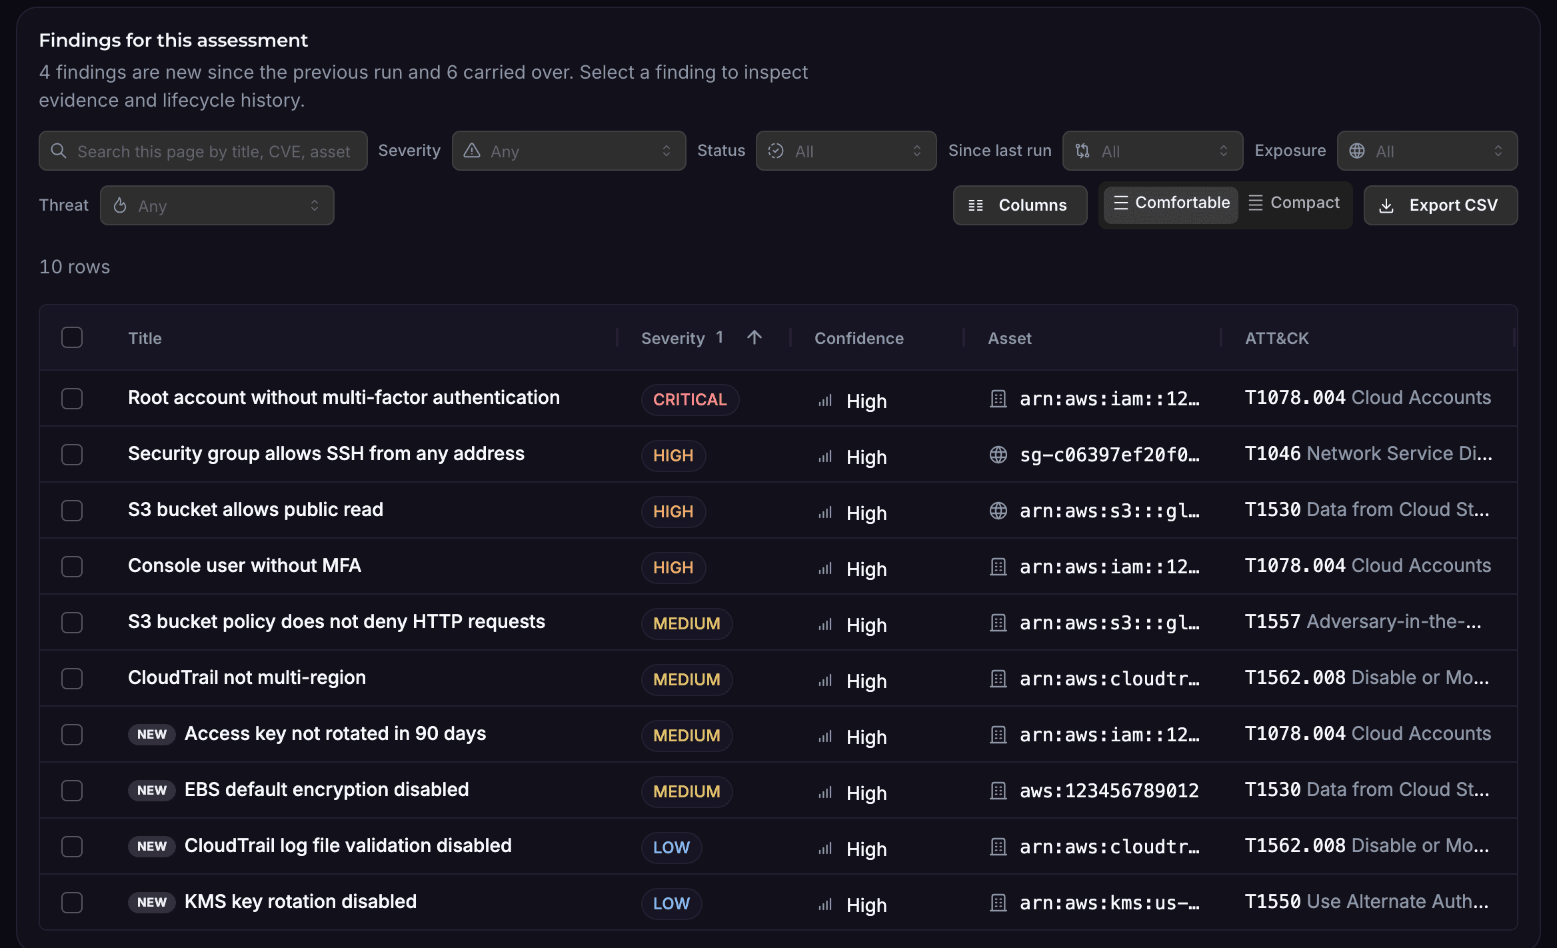
Task: Click the NEW badge on KMS key rotation
Action: (x=152, y=902)
